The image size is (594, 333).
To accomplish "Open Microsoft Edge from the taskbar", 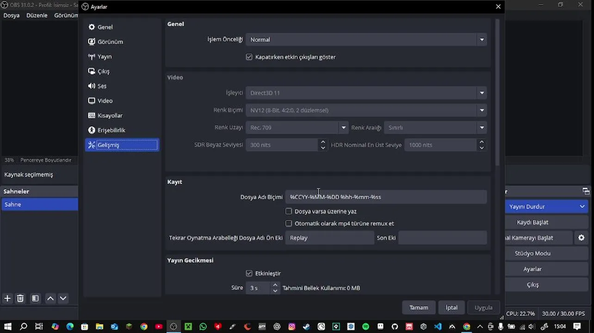I will (70, 327).
